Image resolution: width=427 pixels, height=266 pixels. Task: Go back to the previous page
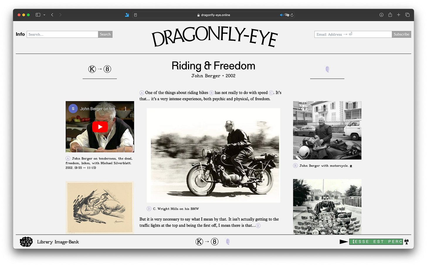pyautogui.click(x=52, y=15)
